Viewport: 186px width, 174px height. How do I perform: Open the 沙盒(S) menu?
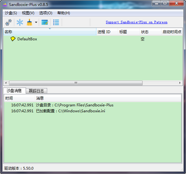point(11,13)
